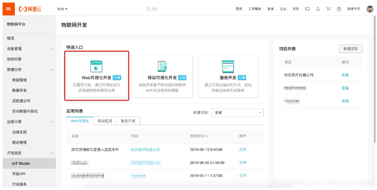This screenshot has height=190, width=377.
Task: Select 数据开发 in the sidebar
Action: (x=20, y=91)
